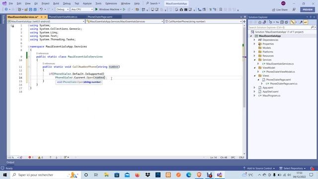The width and height of the screenshot is (318, 179).
Task: Start debugging with the green play icon
Action: pos(96,9)
